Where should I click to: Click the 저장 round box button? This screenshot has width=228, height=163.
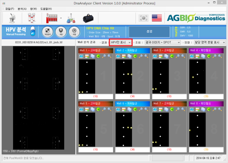[61, 31]
